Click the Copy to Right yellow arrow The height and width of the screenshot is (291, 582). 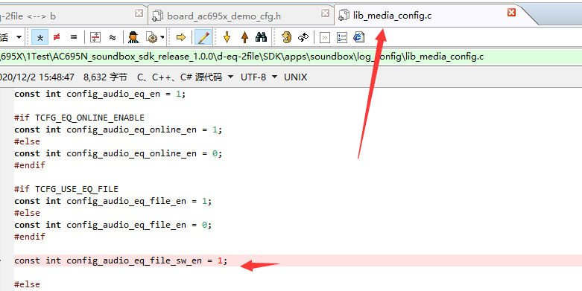tap(181, 37)
